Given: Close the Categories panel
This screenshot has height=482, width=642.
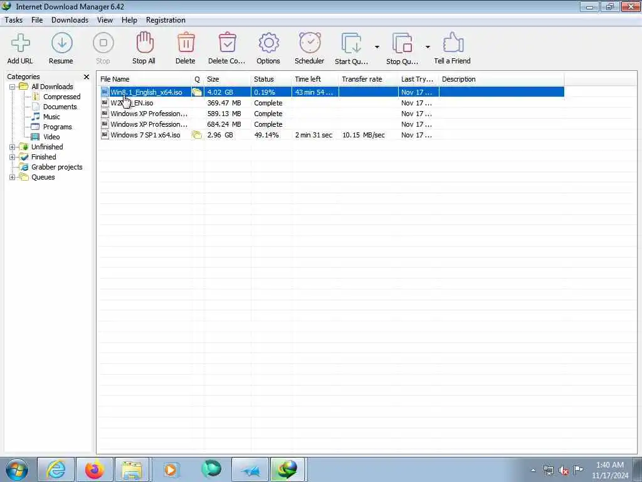Looking at the screenshot, I should [87, 77].
